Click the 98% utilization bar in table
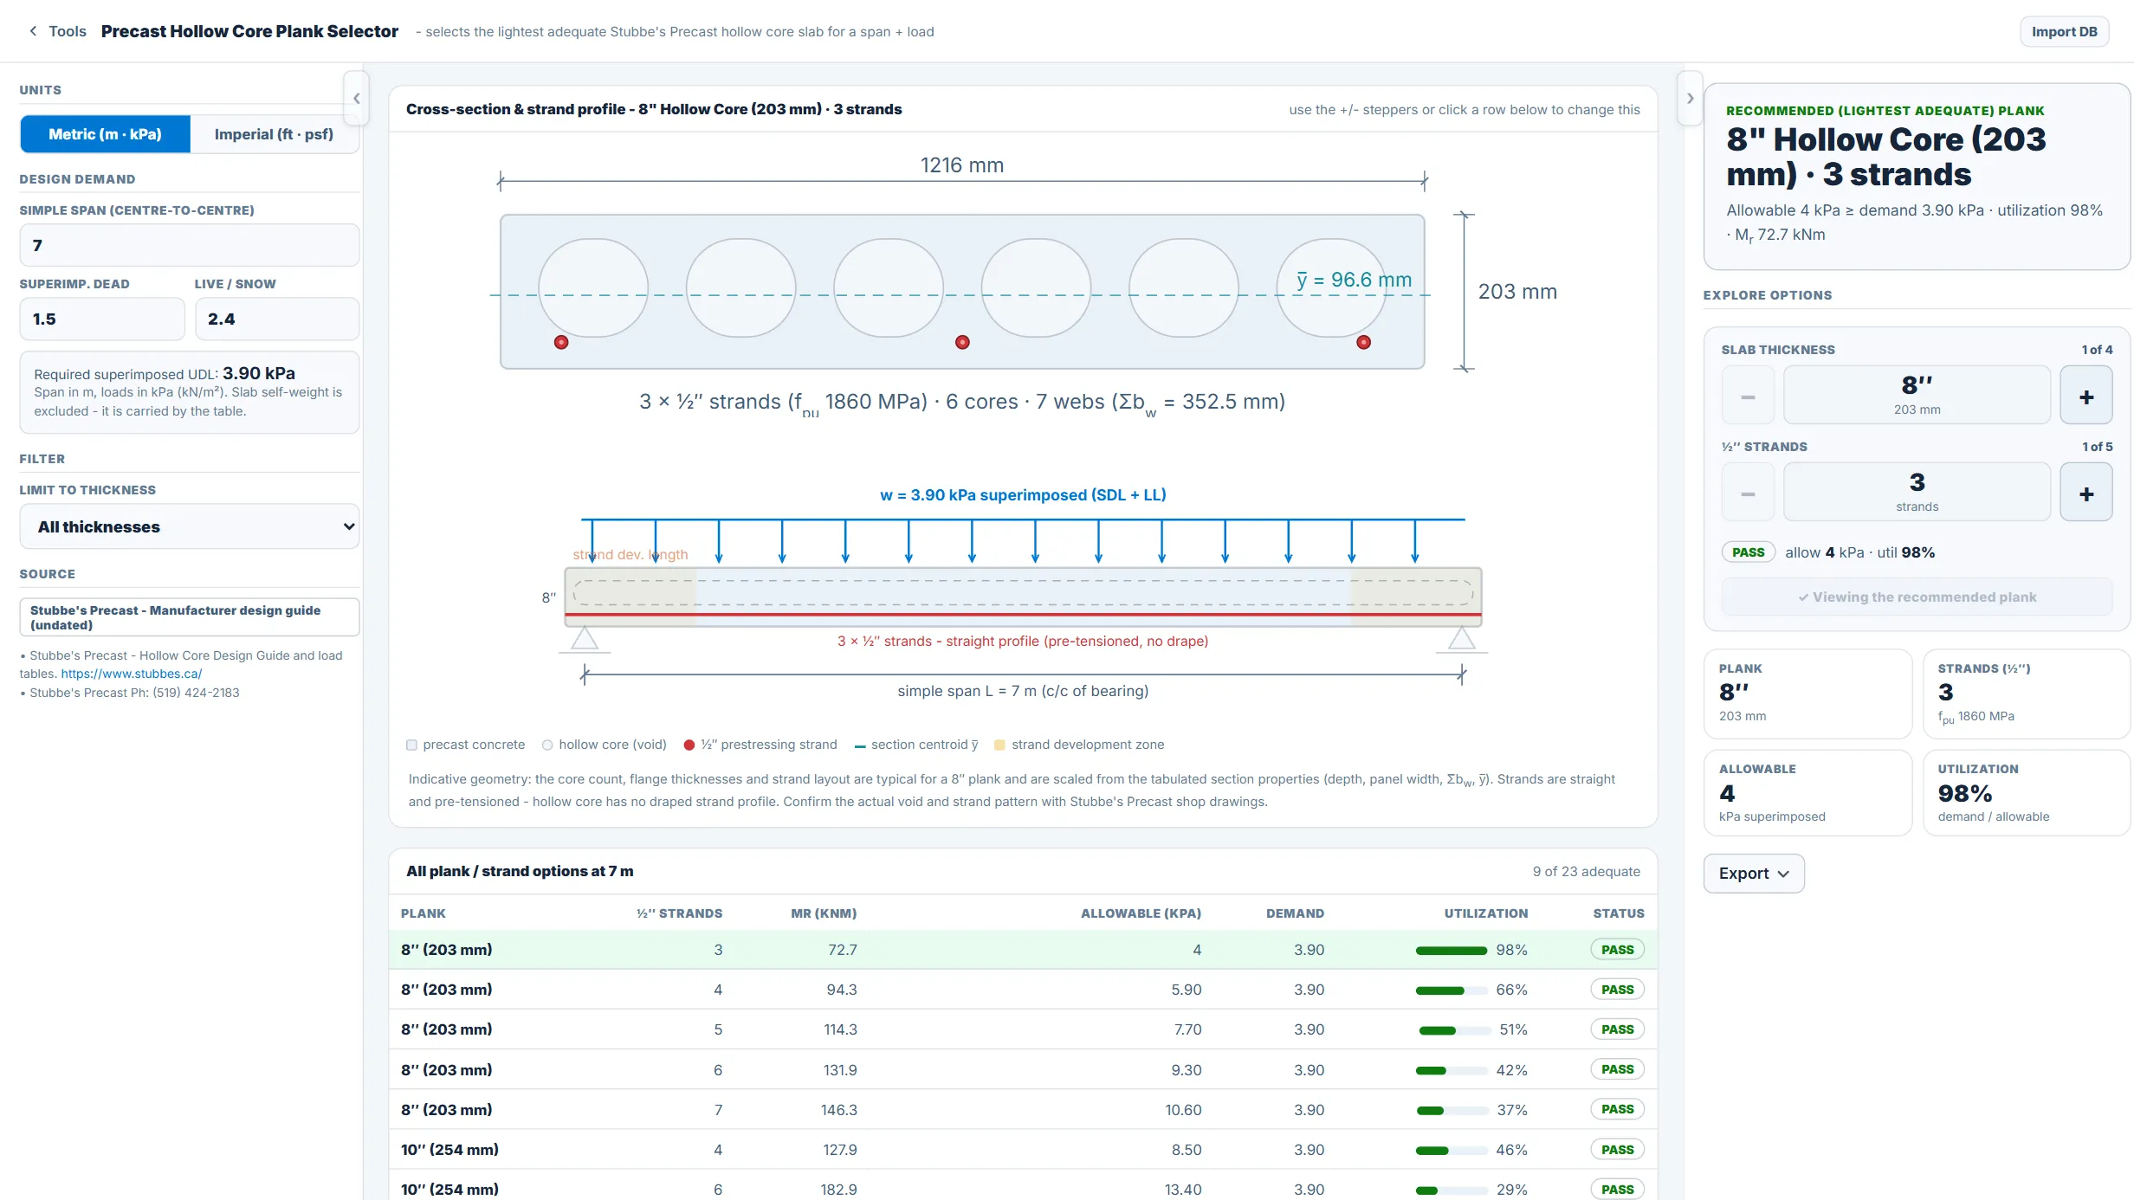2134x1200 pixels. [1451, 951]
